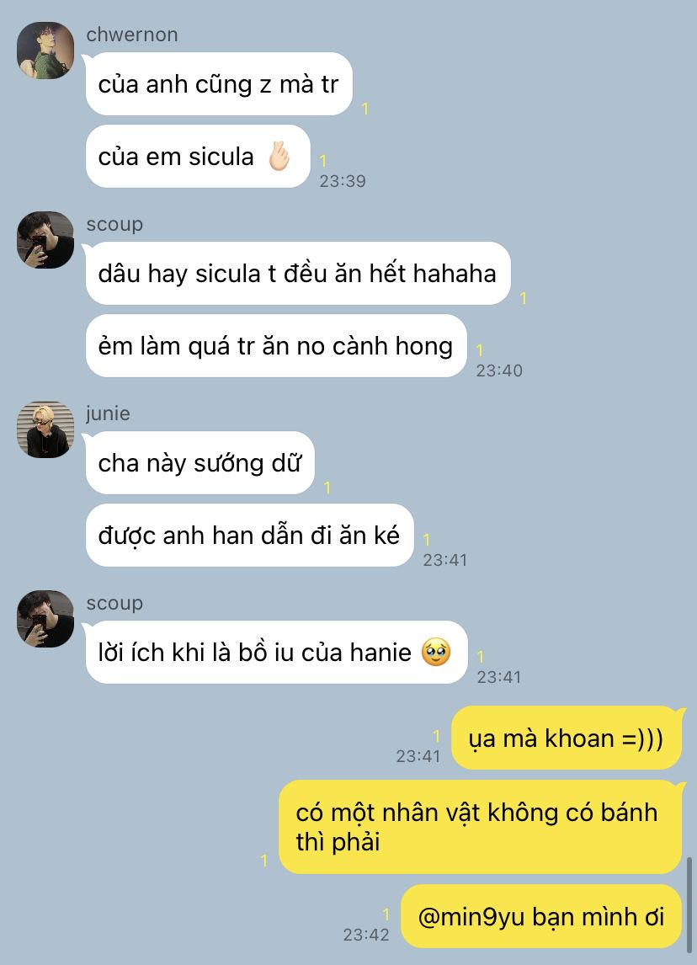Viewport: 697px width, 965px height.
Task: Open chwernon's profile avatar
Action: pos(45,51)
